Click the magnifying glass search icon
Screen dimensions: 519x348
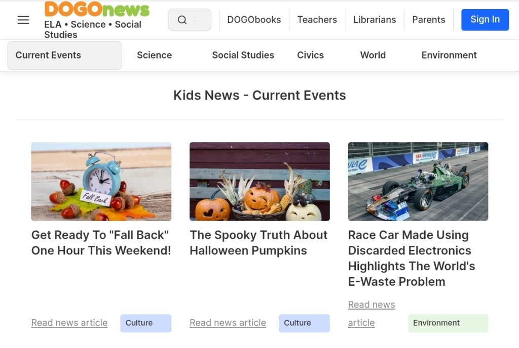click(182, 20)
